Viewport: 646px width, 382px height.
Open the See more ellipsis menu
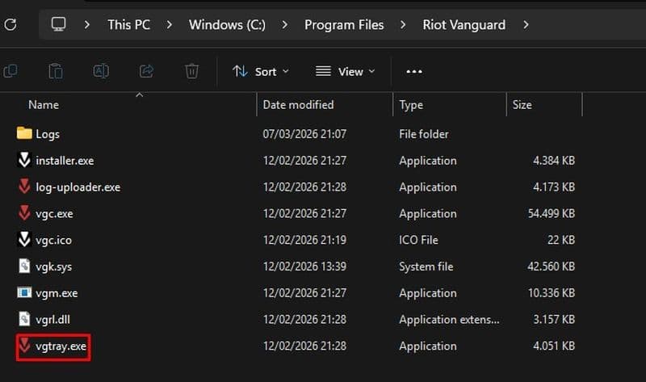point(414,72)
